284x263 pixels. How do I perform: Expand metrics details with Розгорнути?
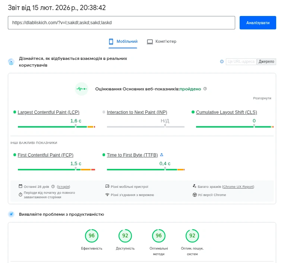[262, 98]
